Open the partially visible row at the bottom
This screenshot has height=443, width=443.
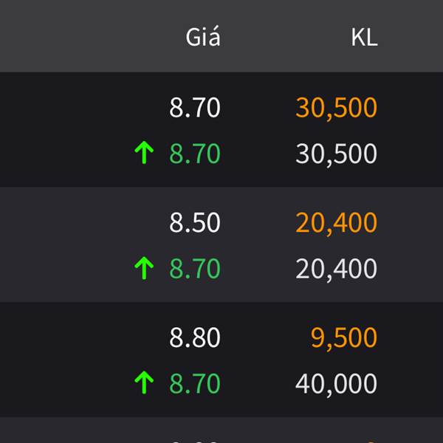tap(221, 430)
